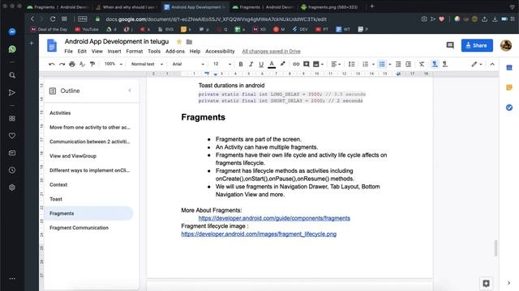Star the document
This screenshot has height=291, width=519.
click(179, 41)
